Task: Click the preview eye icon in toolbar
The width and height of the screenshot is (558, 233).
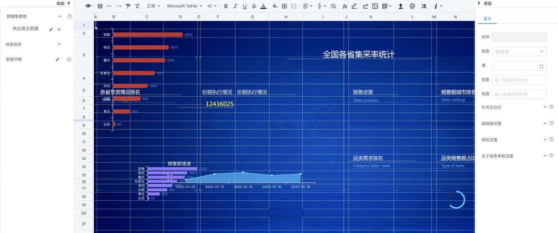Action: point(88,6)
